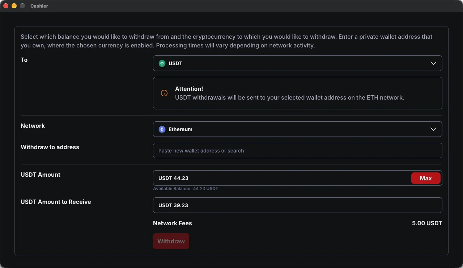The image size is (463, 268).
Task: Click the USDT dropdown chevron arrow
Action: [x=433, y=63]
